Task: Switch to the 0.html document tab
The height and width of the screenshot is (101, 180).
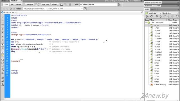Action: [4, 1]
